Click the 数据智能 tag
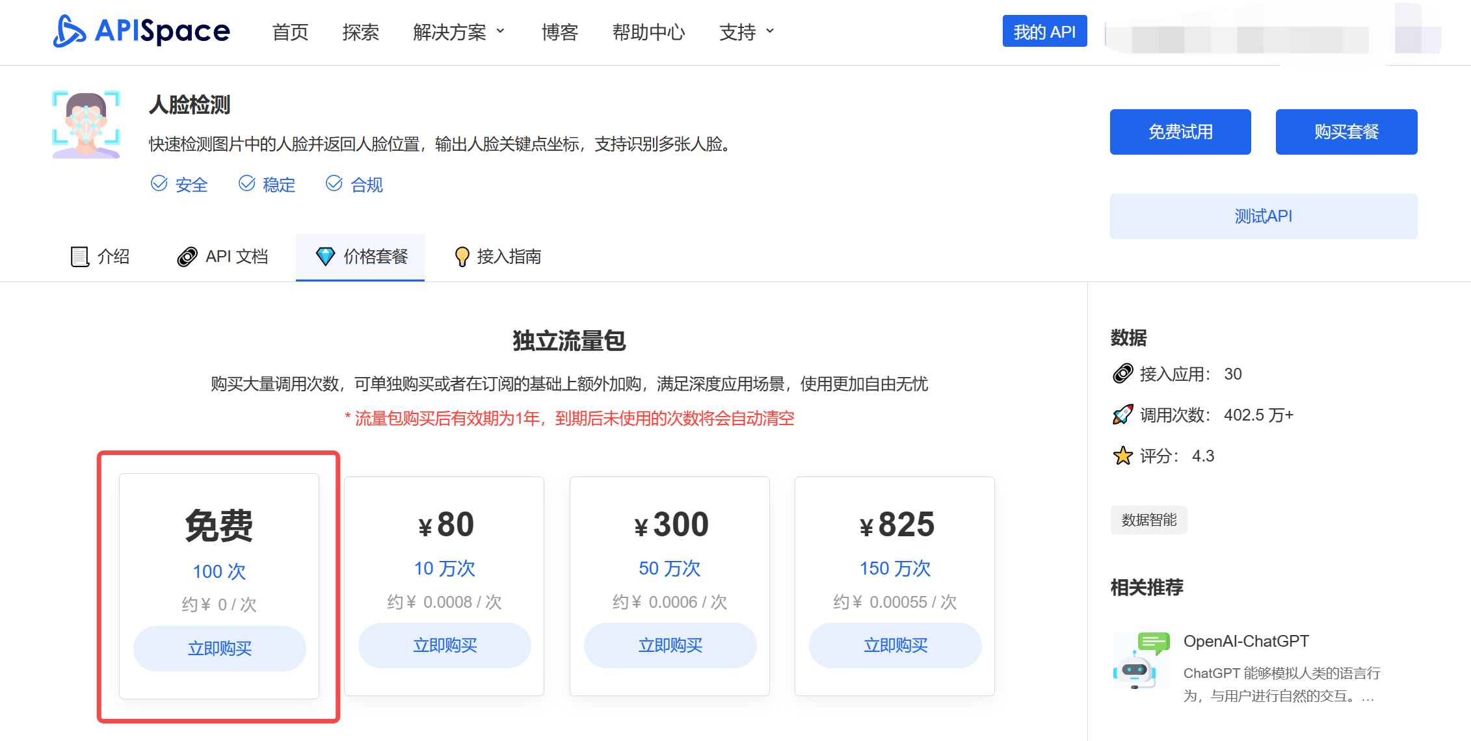Screen dimensions: 1471x741 1148,520
